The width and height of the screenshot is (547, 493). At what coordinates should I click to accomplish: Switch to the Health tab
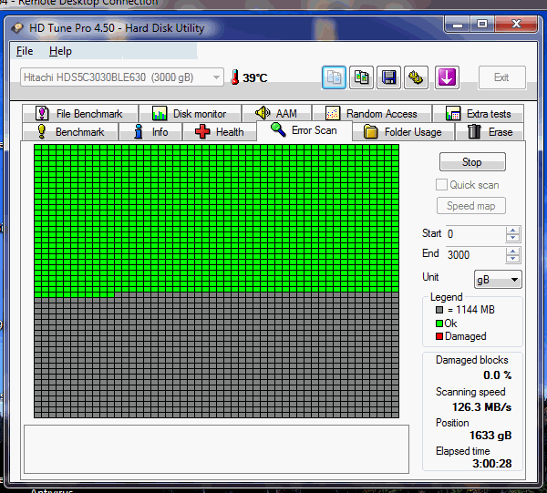[x=220, y=132]
